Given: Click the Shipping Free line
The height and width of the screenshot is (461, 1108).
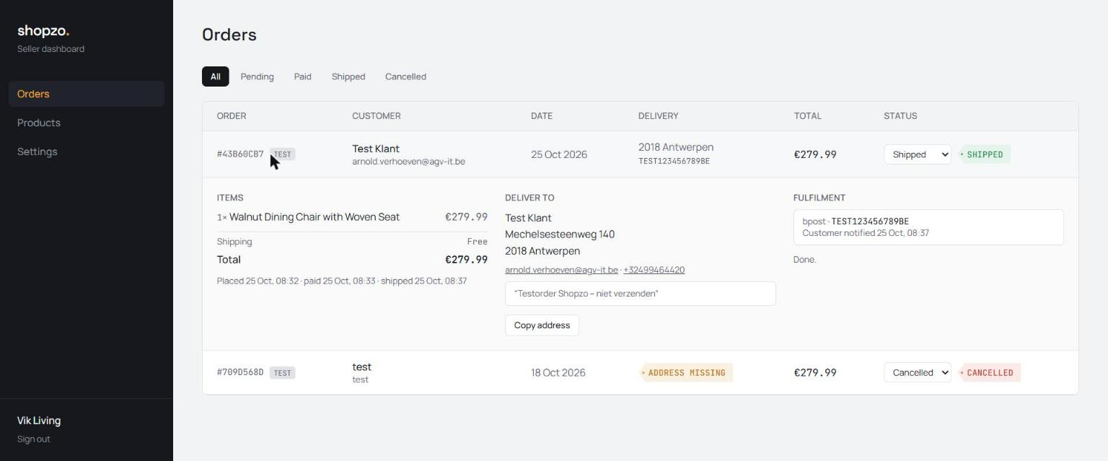Looking at the screenshot, I should [x=352, y=242].
